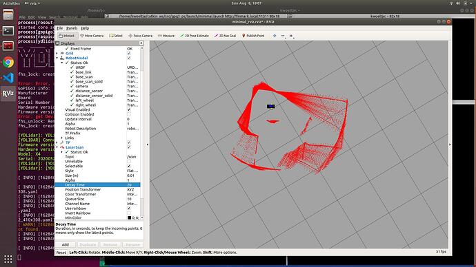This screenshot has height=267, width=476.
Task: Activate the Move Camera tool
Action: point(92,36)
